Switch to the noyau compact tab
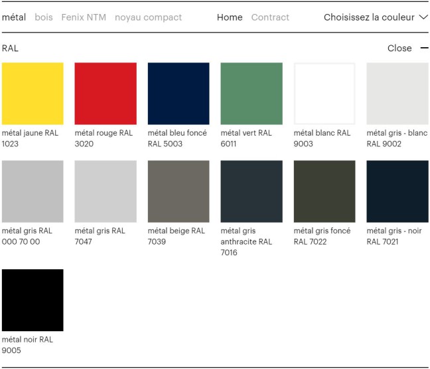 coord(148,17)
